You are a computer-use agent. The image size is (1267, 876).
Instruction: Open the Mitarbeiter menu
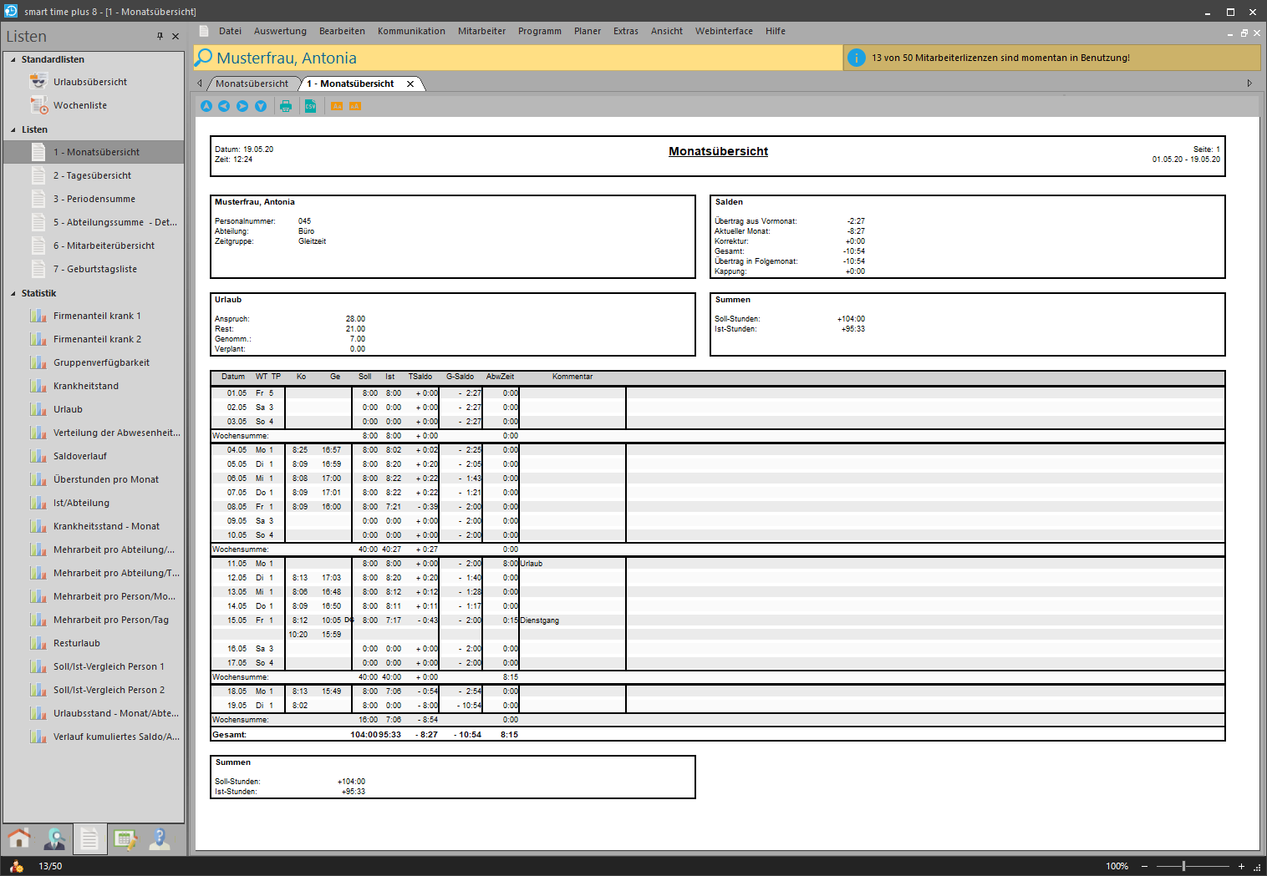pyautogui.click(x=481, y=31)
